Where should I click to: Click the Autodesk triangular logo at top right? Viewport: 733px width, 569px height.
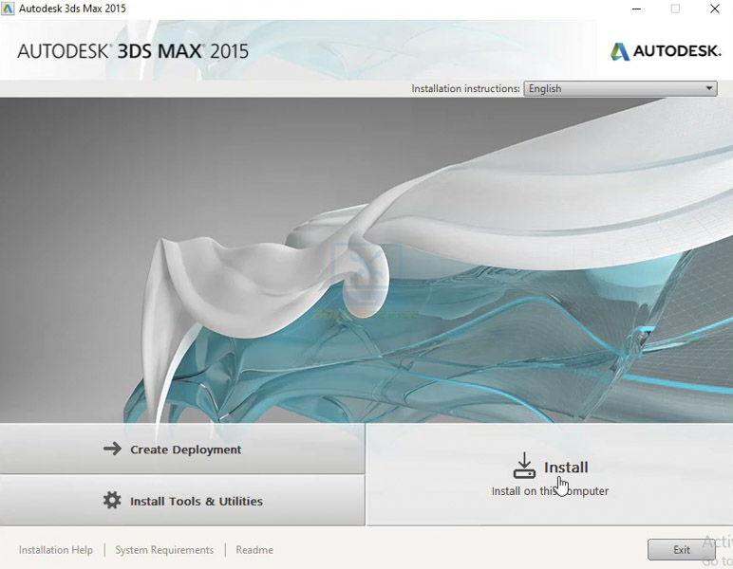point(619,51)
